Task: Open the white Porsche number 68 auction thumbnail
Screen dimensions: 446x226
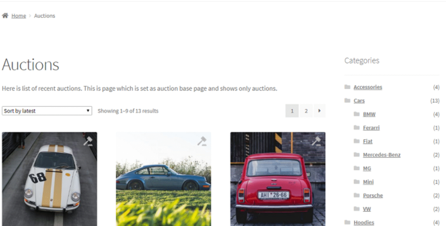Action: [x=49, y=179]
